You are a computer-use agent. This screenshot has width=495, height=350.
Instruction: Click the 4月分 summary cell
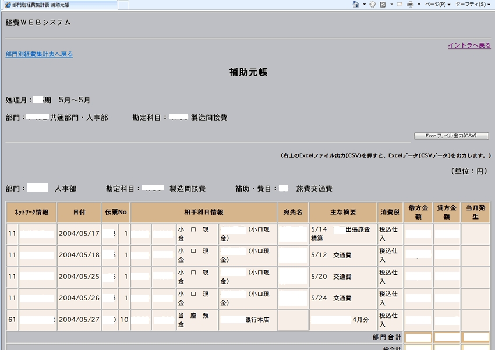[x=343, y=320]
